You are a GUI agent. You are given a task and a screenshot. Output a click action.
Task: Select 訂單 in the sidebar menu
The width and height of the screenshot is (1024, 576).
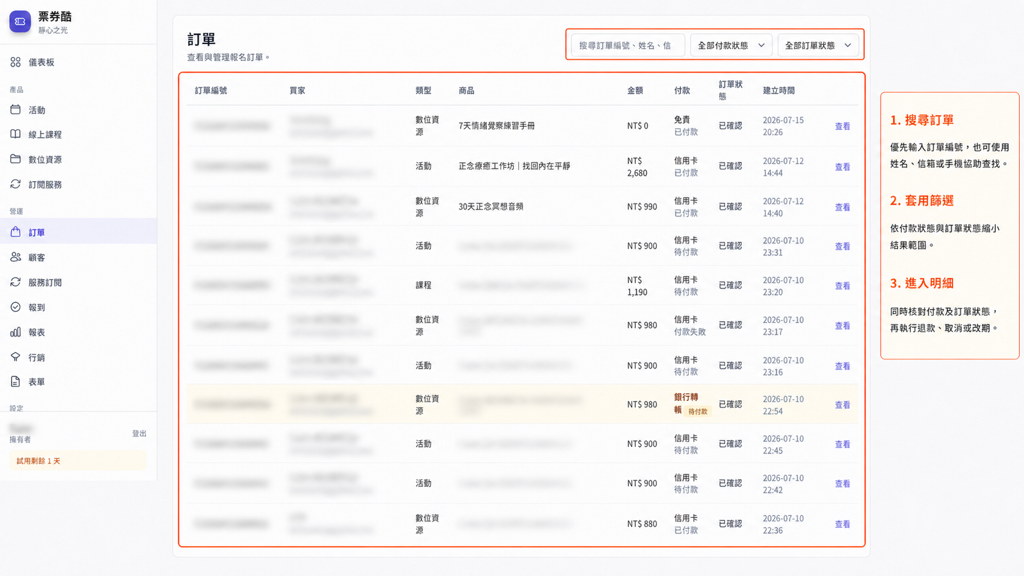pos(78,232)
